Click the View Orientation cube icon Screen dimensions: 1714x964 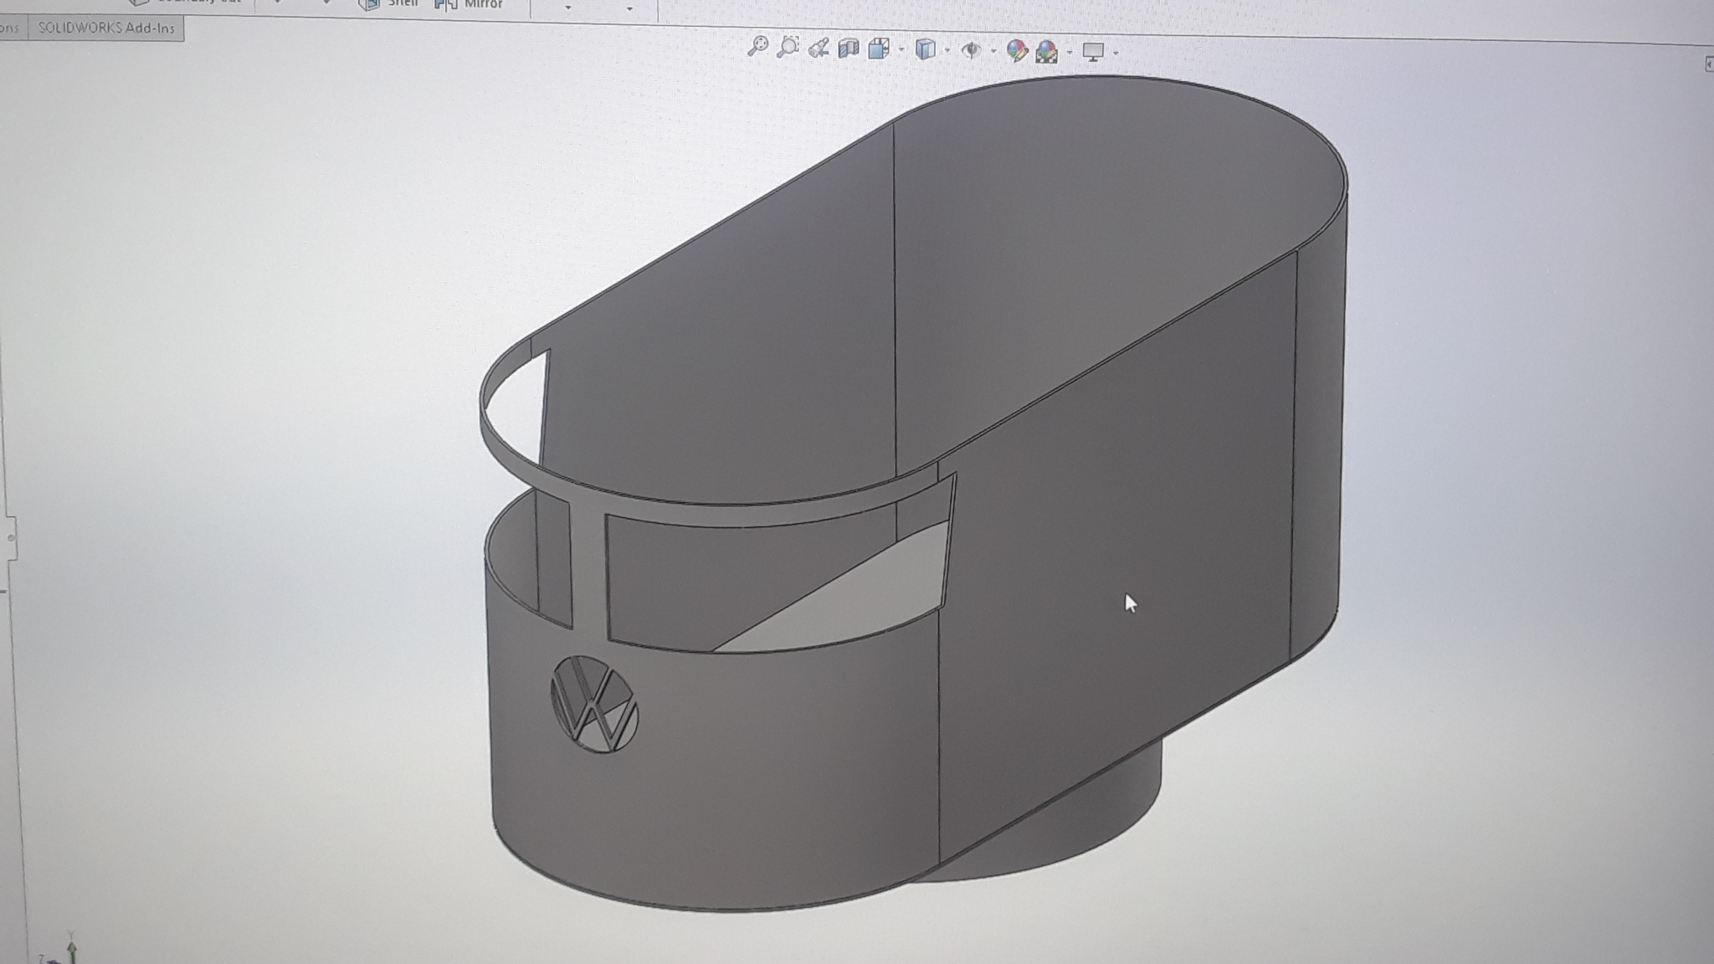point(879,49)
